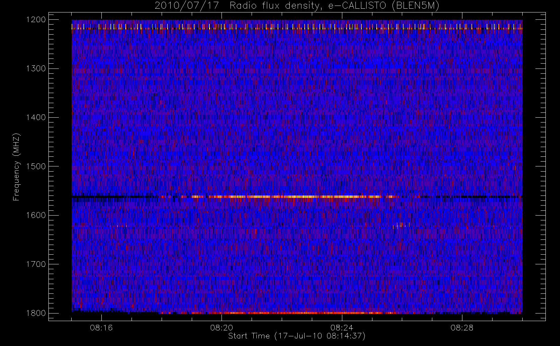Select the 1200 frequency axis label

coord(36,20)
